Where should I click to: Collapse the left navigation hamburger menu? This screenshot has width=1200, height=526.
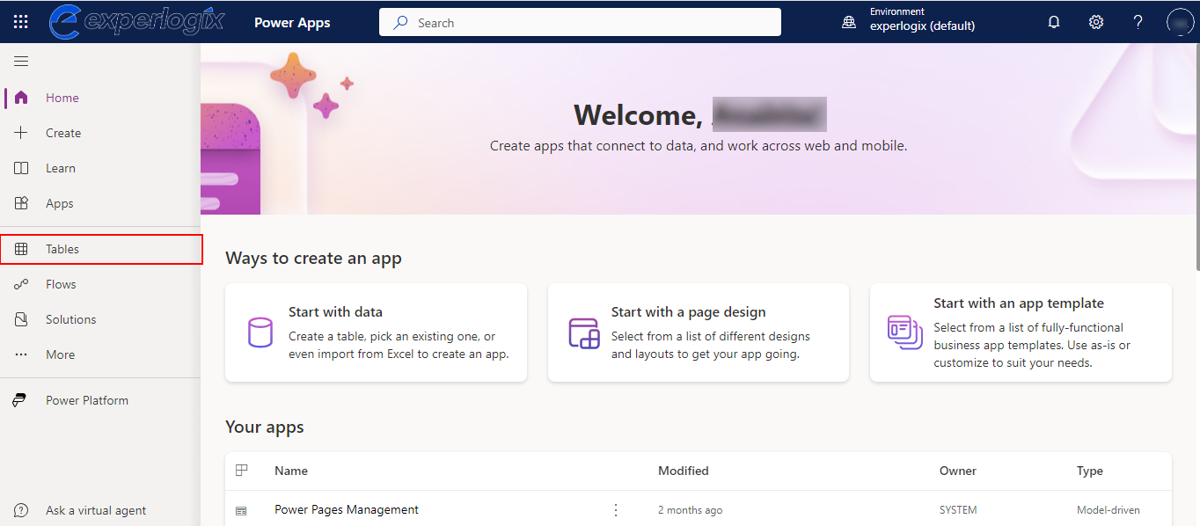point(21,61)
